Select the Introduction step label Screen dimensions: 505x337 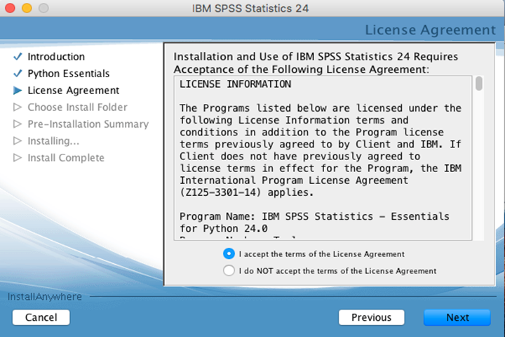tap(56, 57)
